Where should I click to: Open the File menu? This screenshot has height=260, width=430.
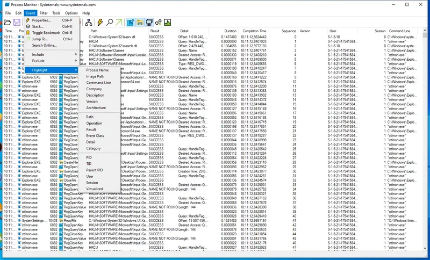click(8, 13)
